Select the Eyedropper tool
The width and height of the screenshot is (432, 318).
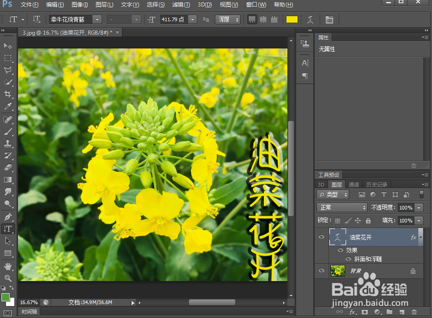7,105
